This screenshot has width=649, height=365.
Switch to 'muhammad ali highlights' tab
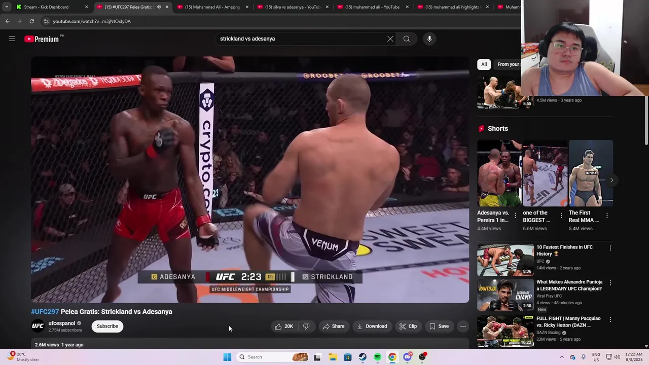click(x=452, y=7)
